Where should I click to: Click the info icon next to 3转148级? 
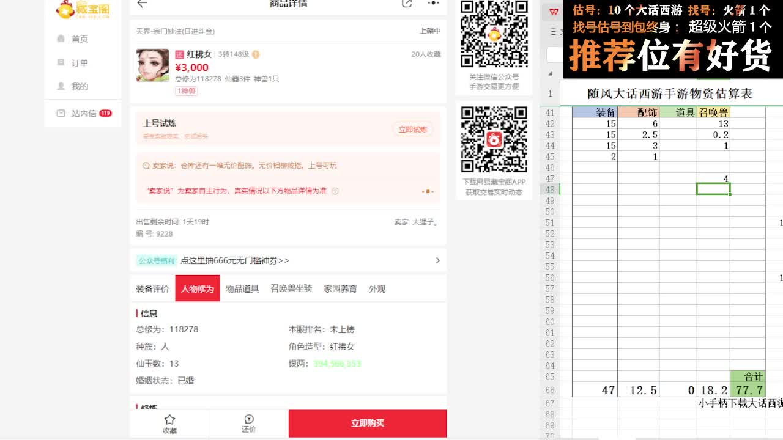point(256,53)
